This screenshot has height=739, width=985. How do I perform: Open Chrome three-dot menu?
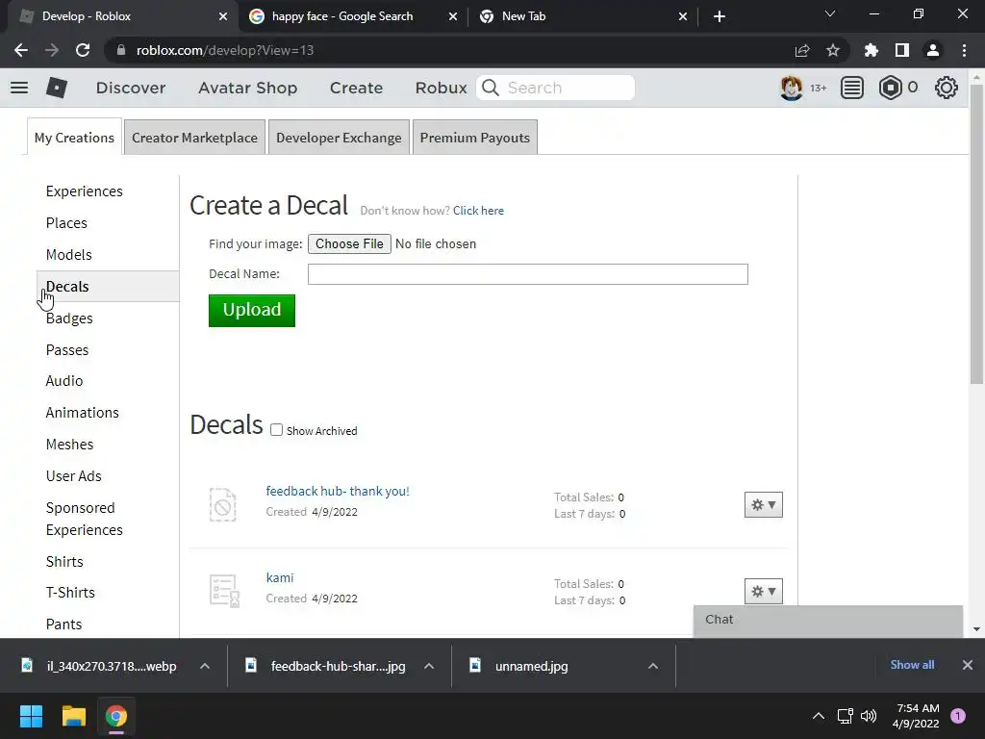[x=964, y=50]
